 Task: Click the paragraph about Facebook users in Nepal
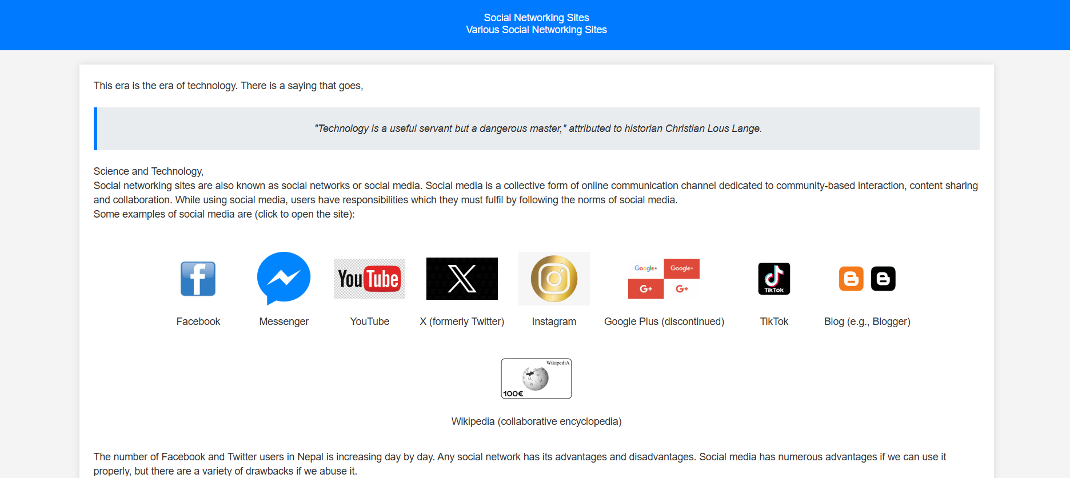point(520,464)
